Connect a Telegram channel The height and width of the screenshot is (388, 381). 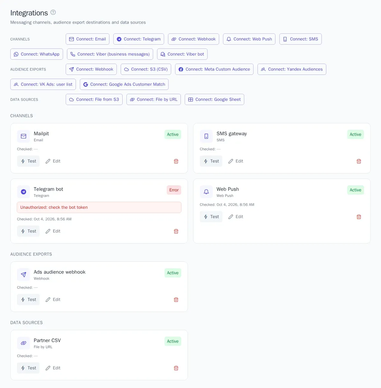tap(139, 39)
